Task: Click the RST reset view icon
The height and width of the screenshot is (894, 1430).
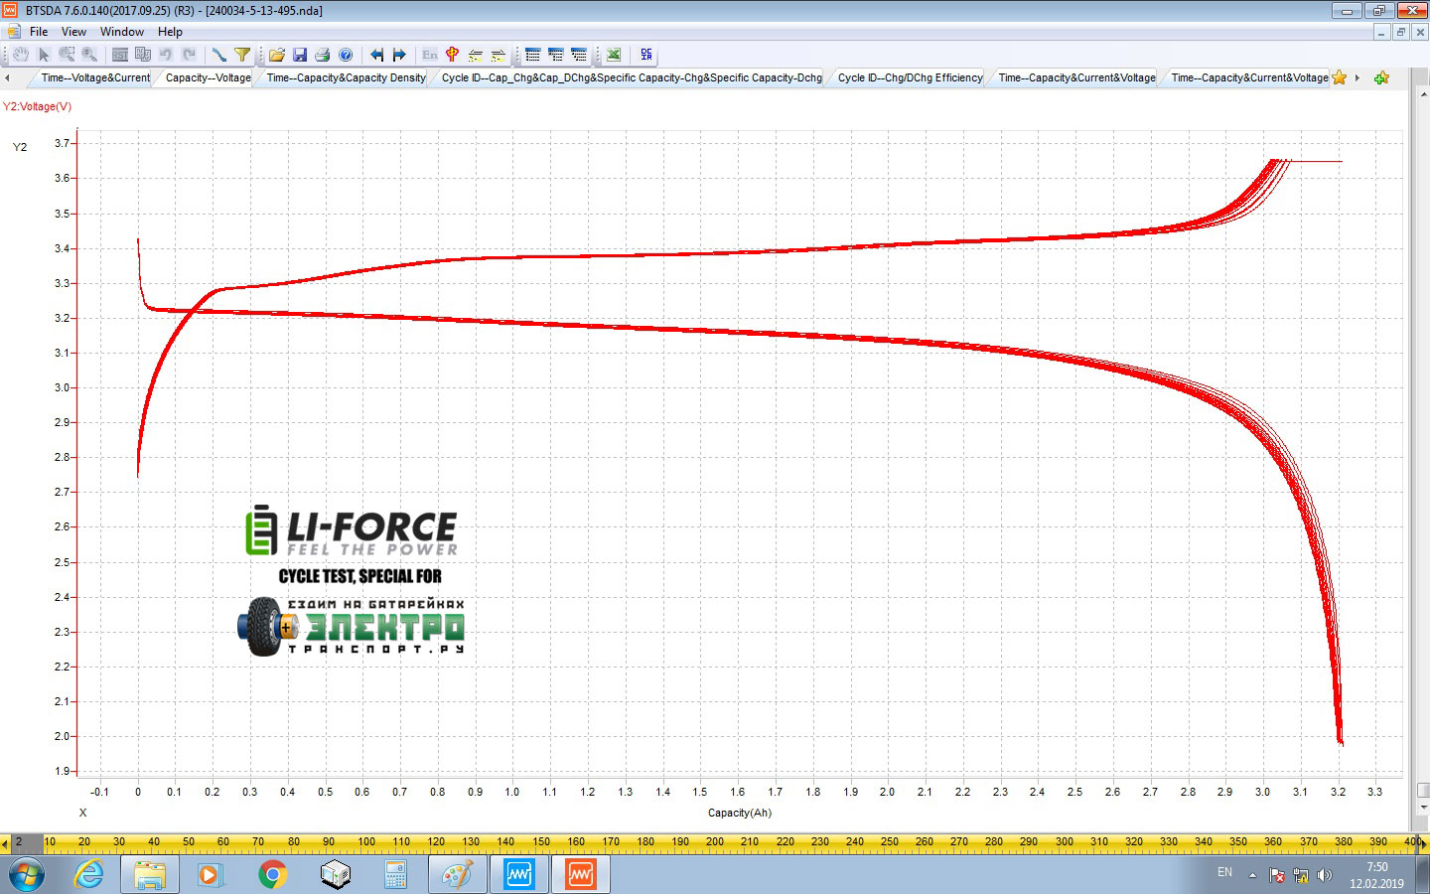Action: [120, 55]
